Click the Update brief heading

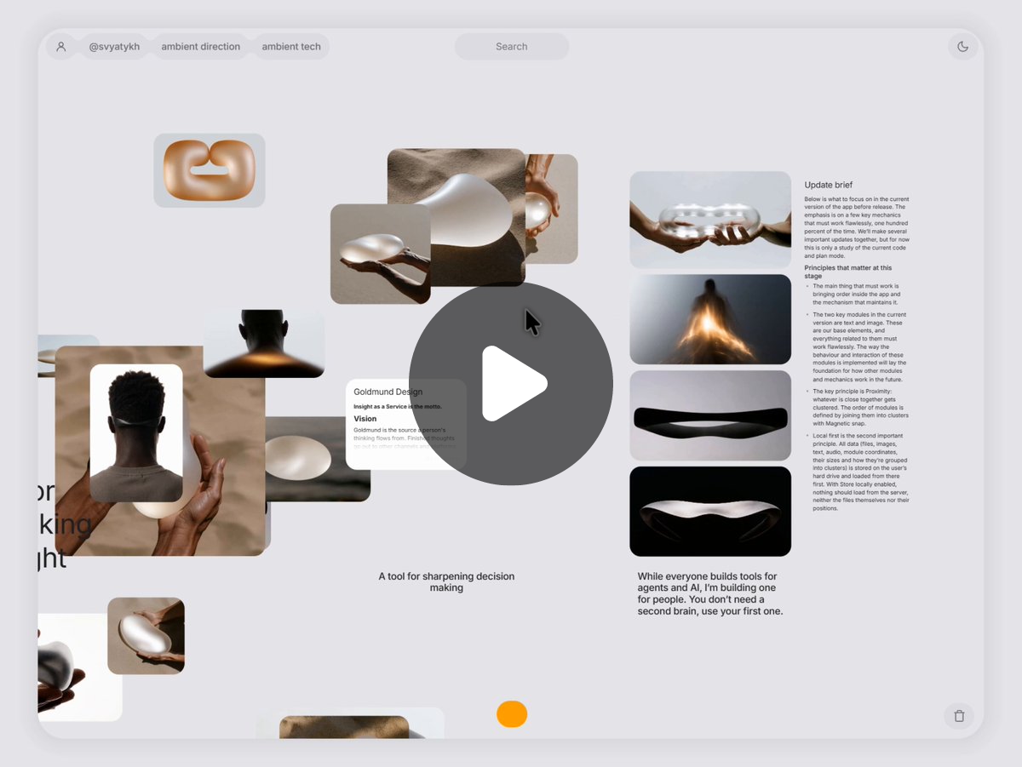[x=829, y=185]
